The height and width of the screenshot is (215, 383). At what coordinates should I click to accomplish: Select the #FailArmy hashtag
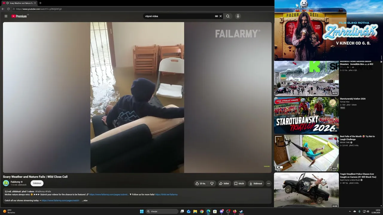click(x=40, y=191)
